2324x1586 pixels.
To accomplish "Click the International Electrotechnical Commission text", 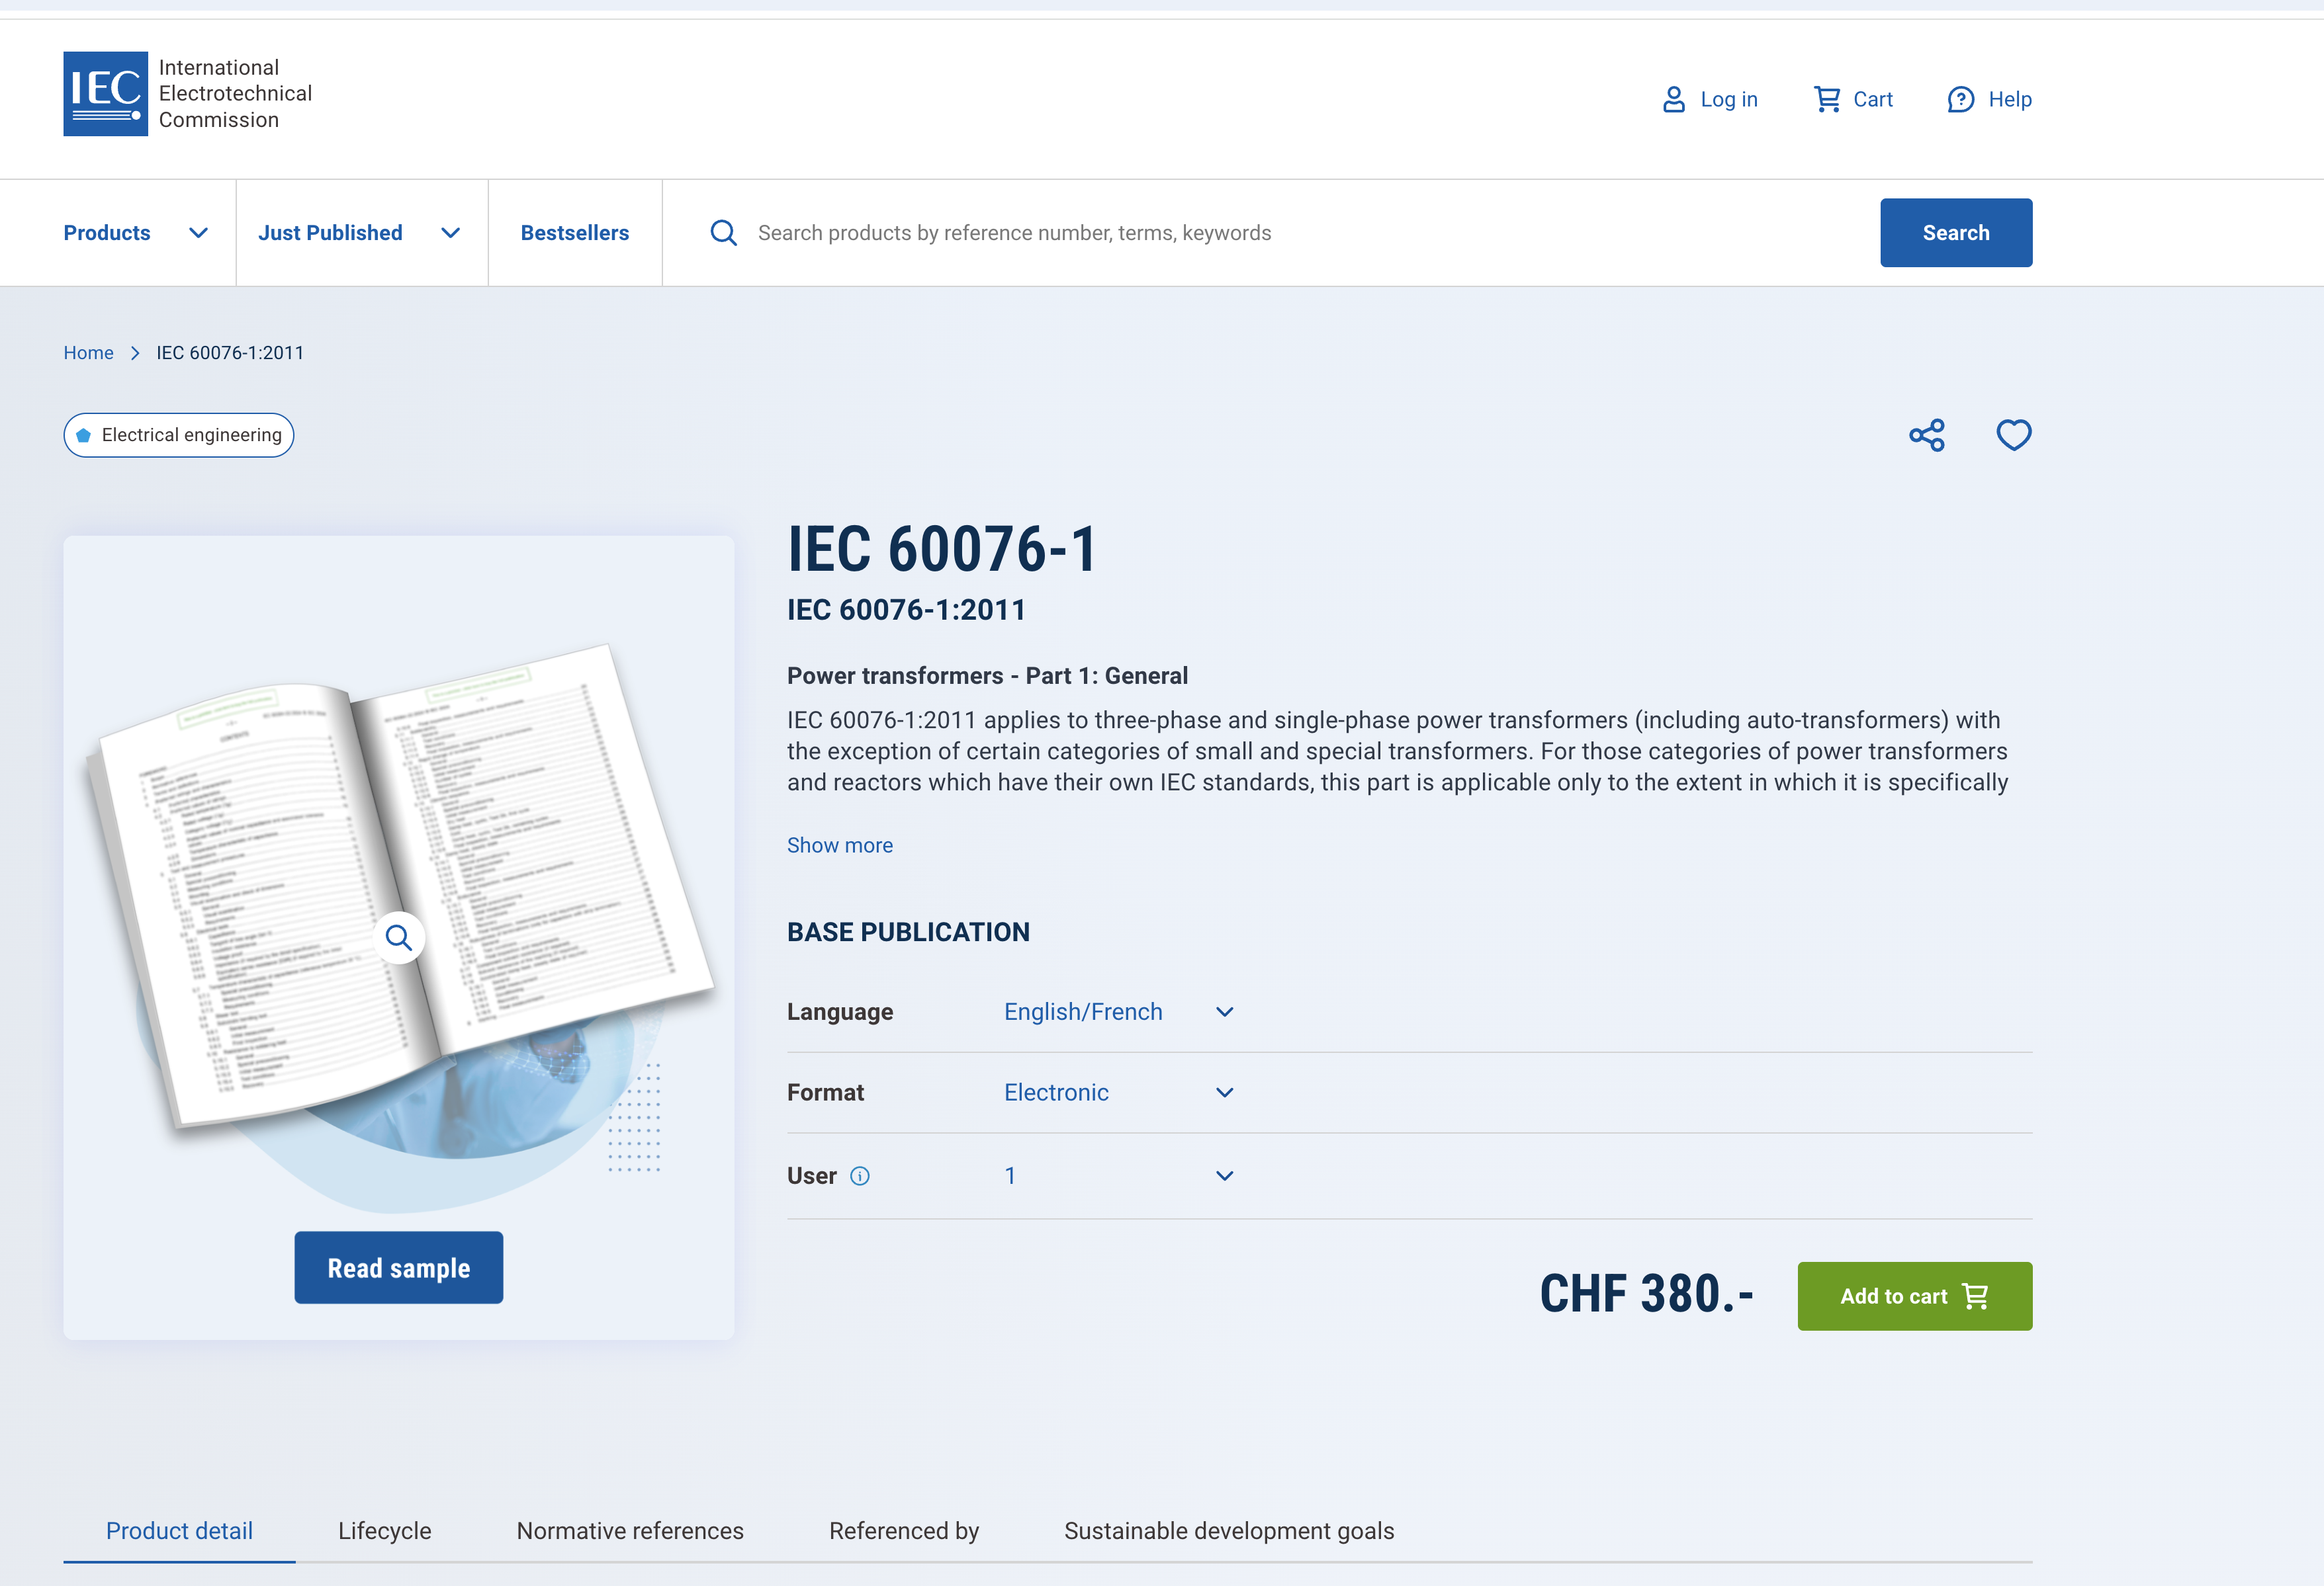I will coord(236,94).
